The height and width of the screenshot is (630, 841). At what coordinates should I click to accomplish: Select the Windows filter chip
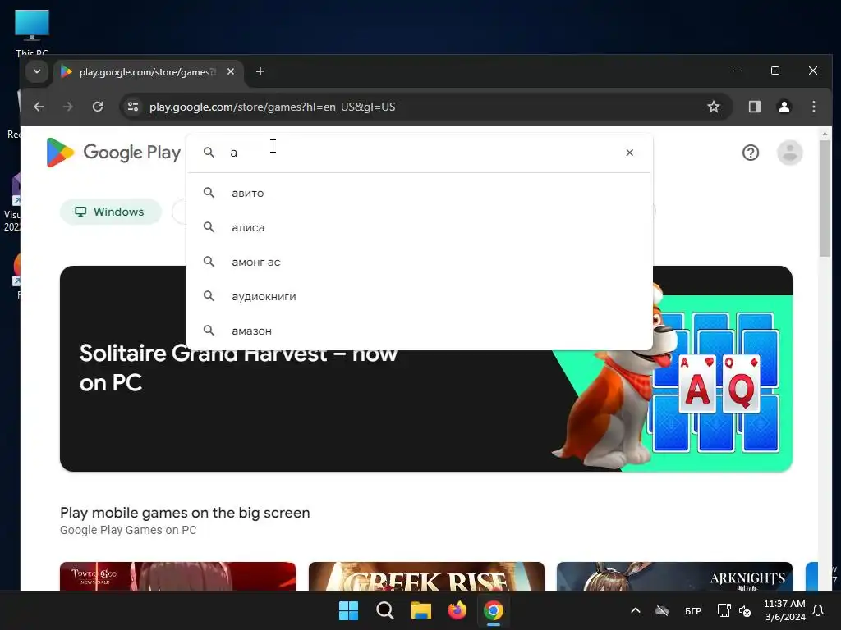click(111, 212)
